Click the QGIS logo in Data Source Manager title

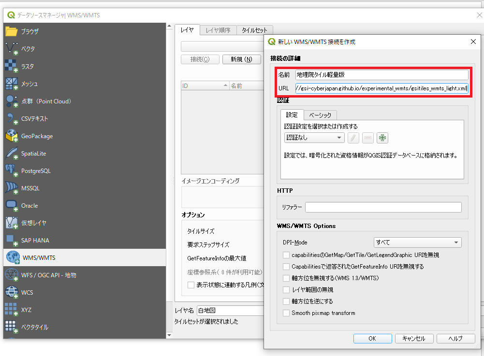[11, 15]
